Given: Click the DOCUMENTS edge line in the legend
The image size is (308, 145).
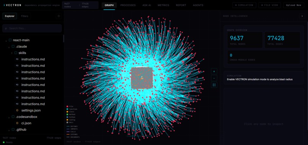Looking at the screenshot, I should tap(68, 137).
